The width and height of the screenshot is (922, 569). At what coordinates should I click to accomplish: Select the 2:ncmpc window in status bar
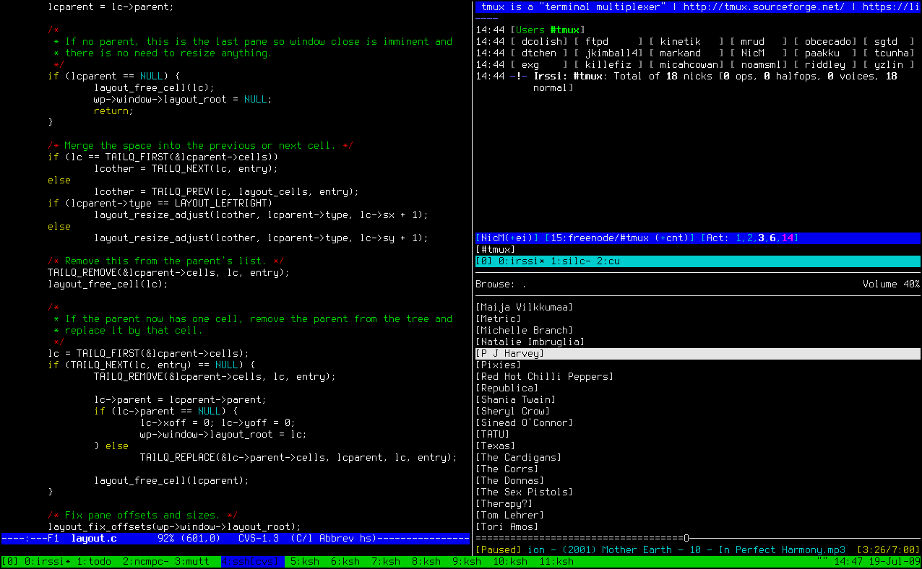[146, 561]
